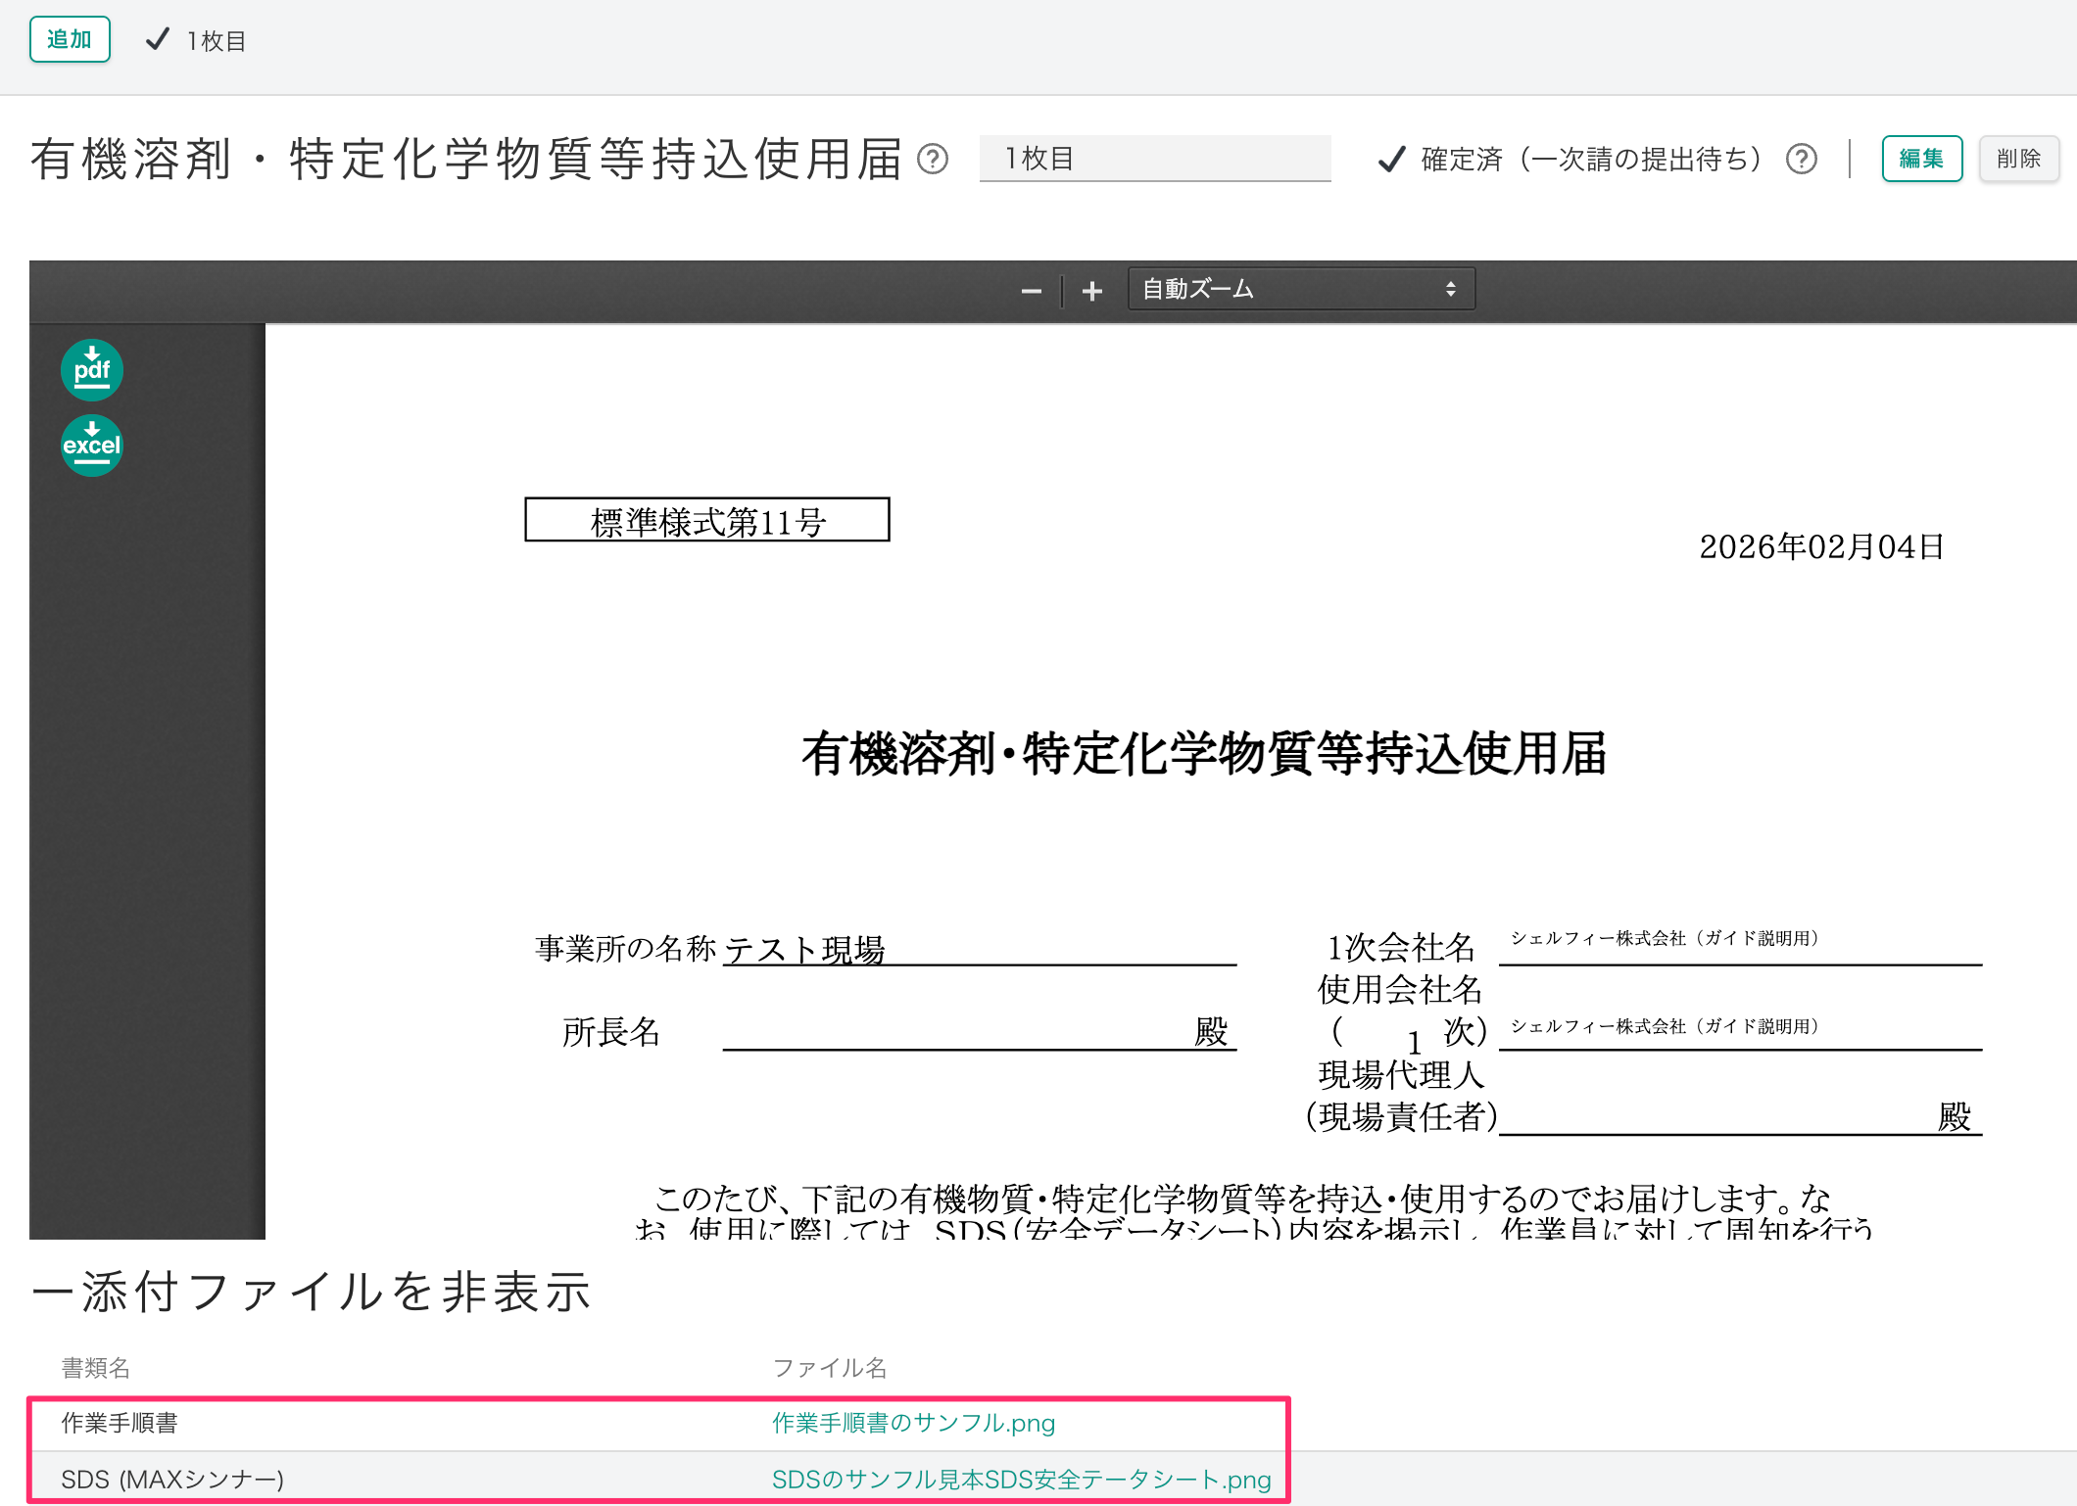Screen dimensions: 2077x1506
Task: Open 作業手順書のサンプル.png file link
Action: (x=913, y=1423)
